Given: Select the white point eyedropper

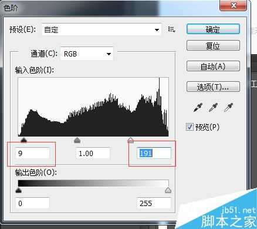Looking at the screenshot, I should pyautogui.click(x=229, y=107).
